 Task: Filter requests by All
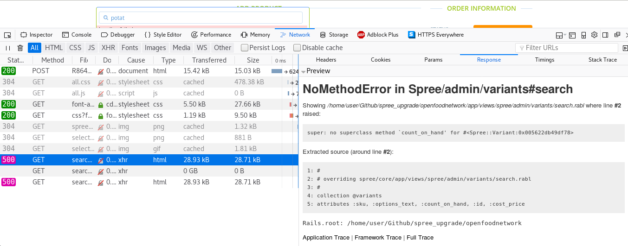(x=34, y=48)
